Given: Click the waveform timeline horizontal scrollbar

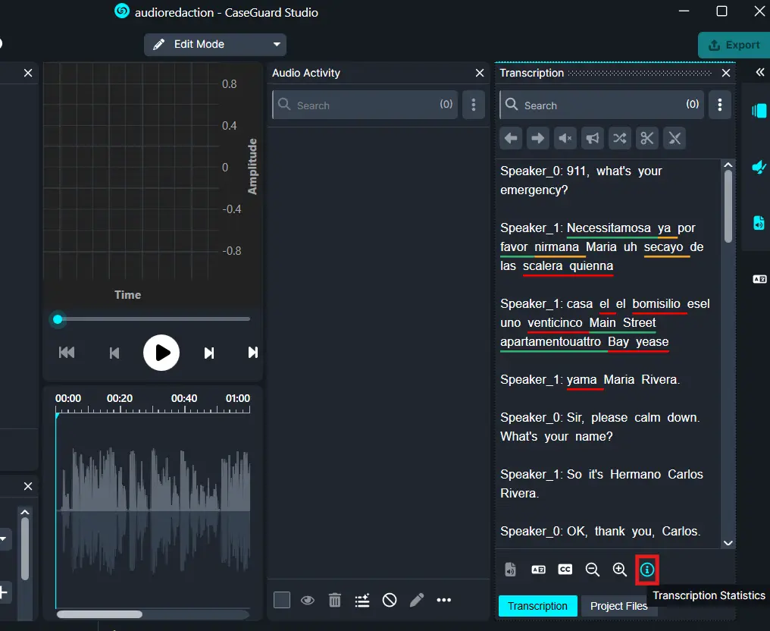Looking at the screenshot, I should [99, 614].
